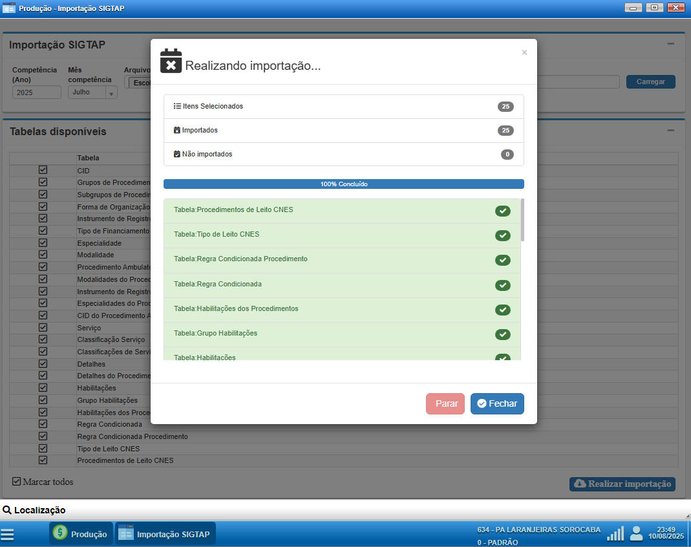Click the Fechar button
Image resolution: width=691 pixels, height=547 pixels.
[496, 403]
